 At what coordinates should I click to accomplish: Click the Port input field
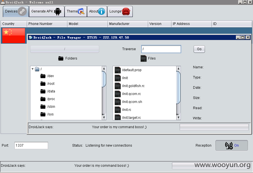coord(31,145)
